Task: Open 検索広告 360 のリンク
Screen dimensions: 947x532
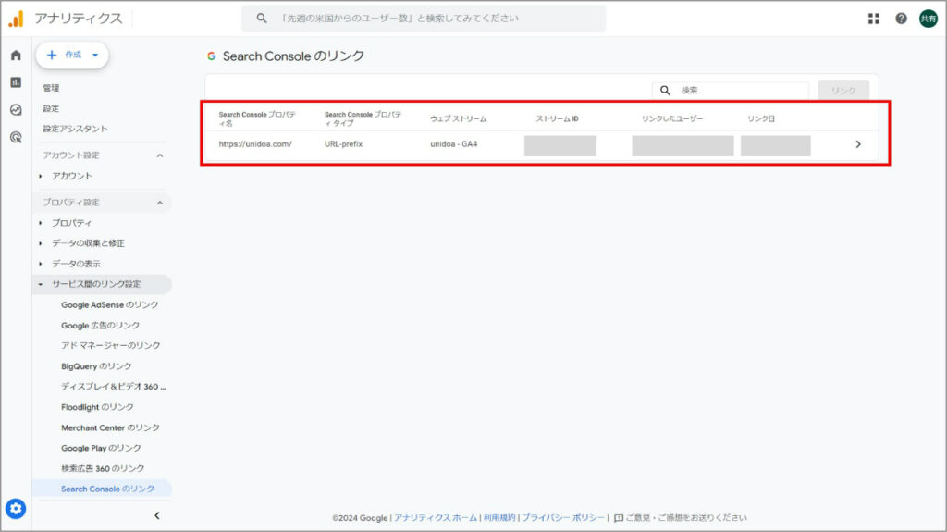Action: point(103,468)
